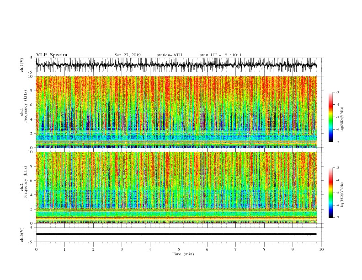Screen dimensions: 362x280
Task: Click the time axis tick label "1"
Action: (x=64, y=249)
